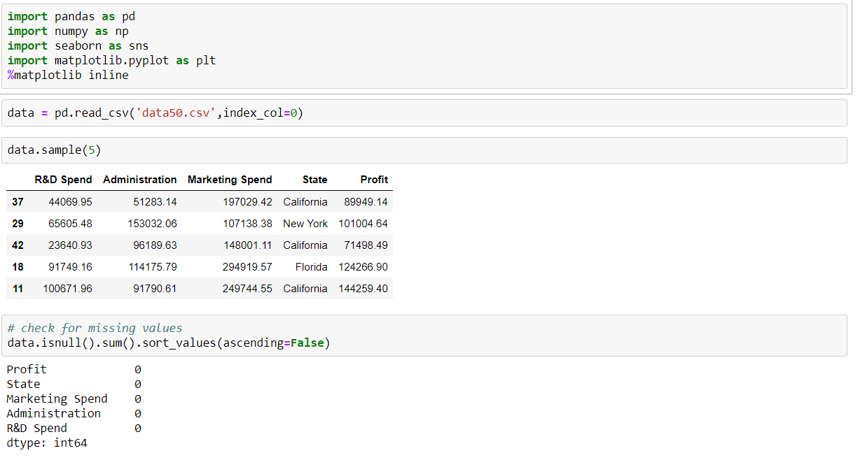Click the value 114175.79 in the table

click(x=153, y=267)
